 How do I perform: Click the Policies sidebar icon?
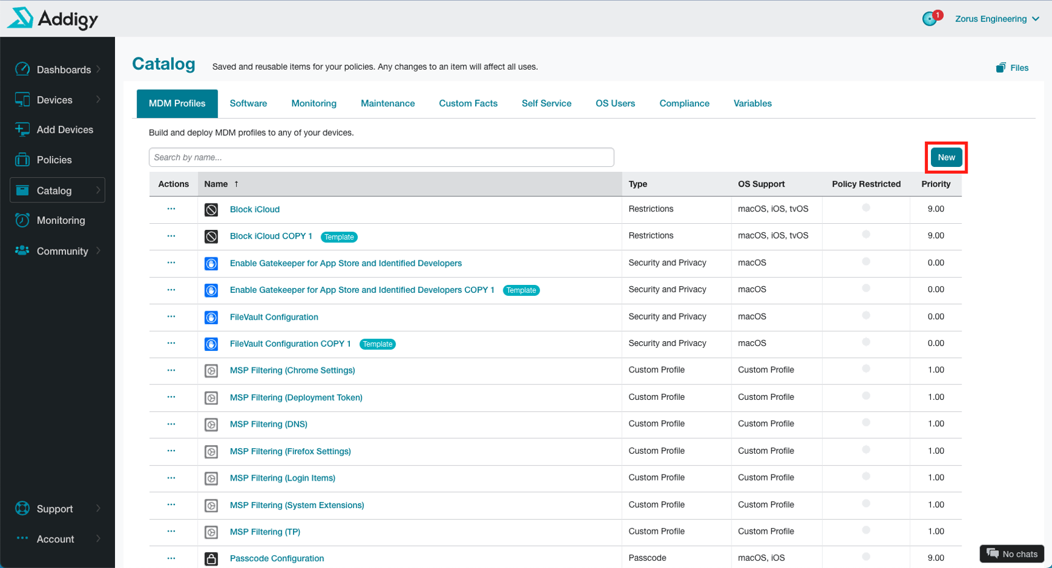(x=22, y=160)
